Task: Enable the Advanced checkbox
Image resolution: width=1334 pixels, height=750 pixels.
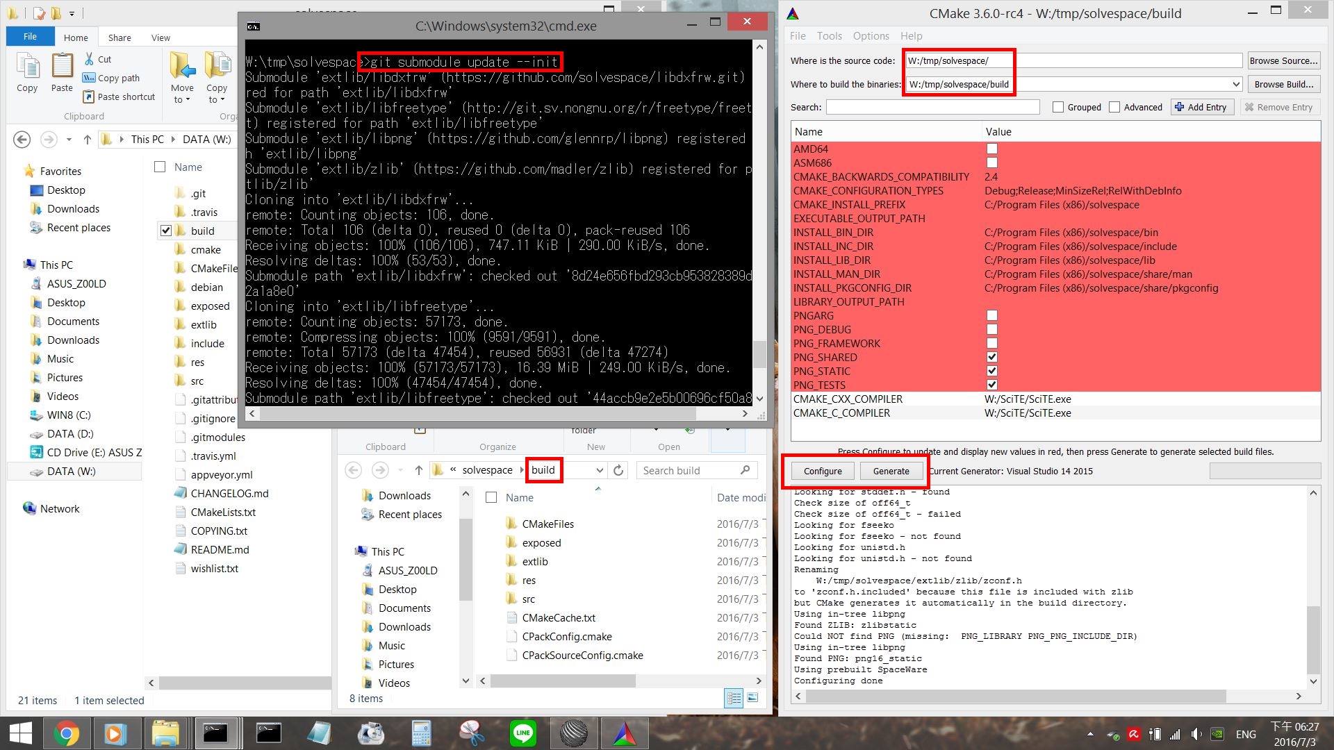Action: click(x=1114, y=108)
